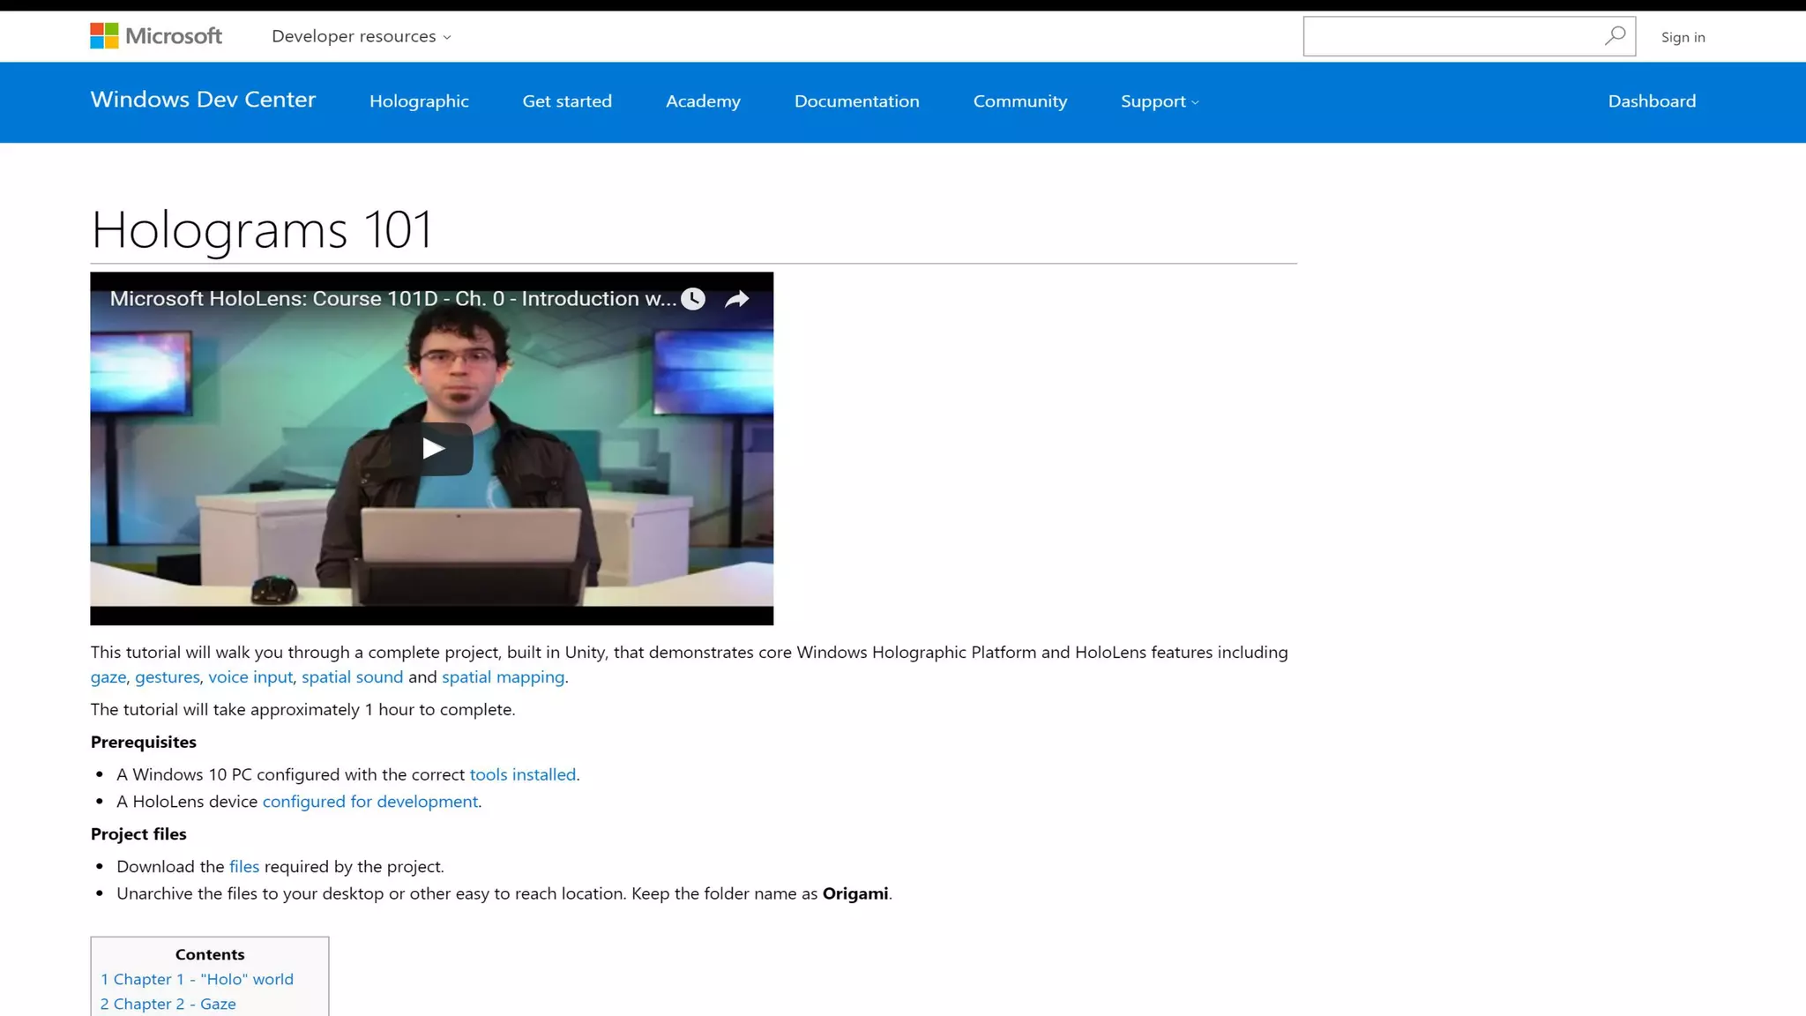Expand the Developer resources dropdown
Image resolution: width=1806 pixels, height=1016 pixels.
(362, 36)
